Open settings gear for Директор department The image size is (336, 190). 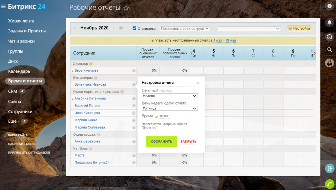click(91, 64)
